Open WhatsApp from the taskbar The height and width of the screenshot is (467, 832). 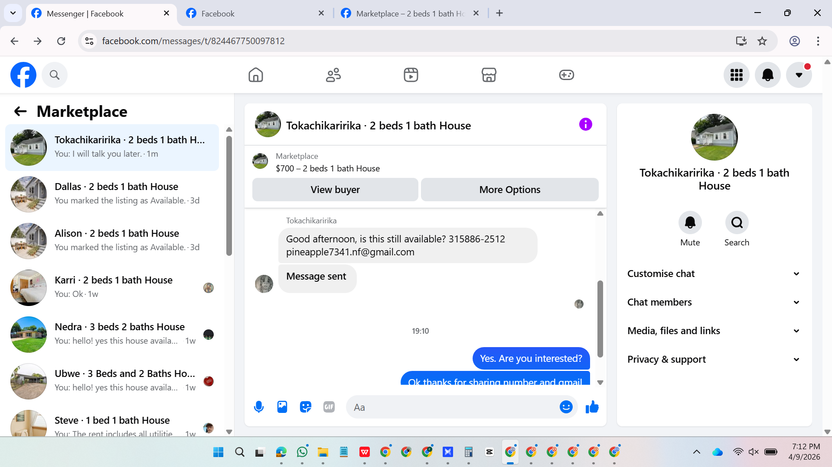click(302, 452)
